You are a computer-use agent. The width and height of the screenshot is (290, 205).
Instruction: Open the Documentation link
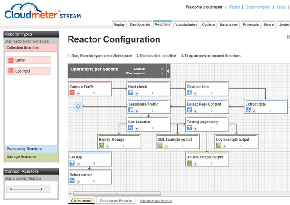(x=258, y=7)
